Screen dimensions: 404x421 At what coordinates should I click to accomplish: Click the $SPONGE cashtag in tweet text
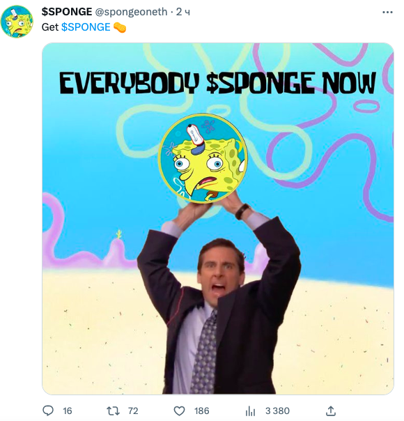86,27
